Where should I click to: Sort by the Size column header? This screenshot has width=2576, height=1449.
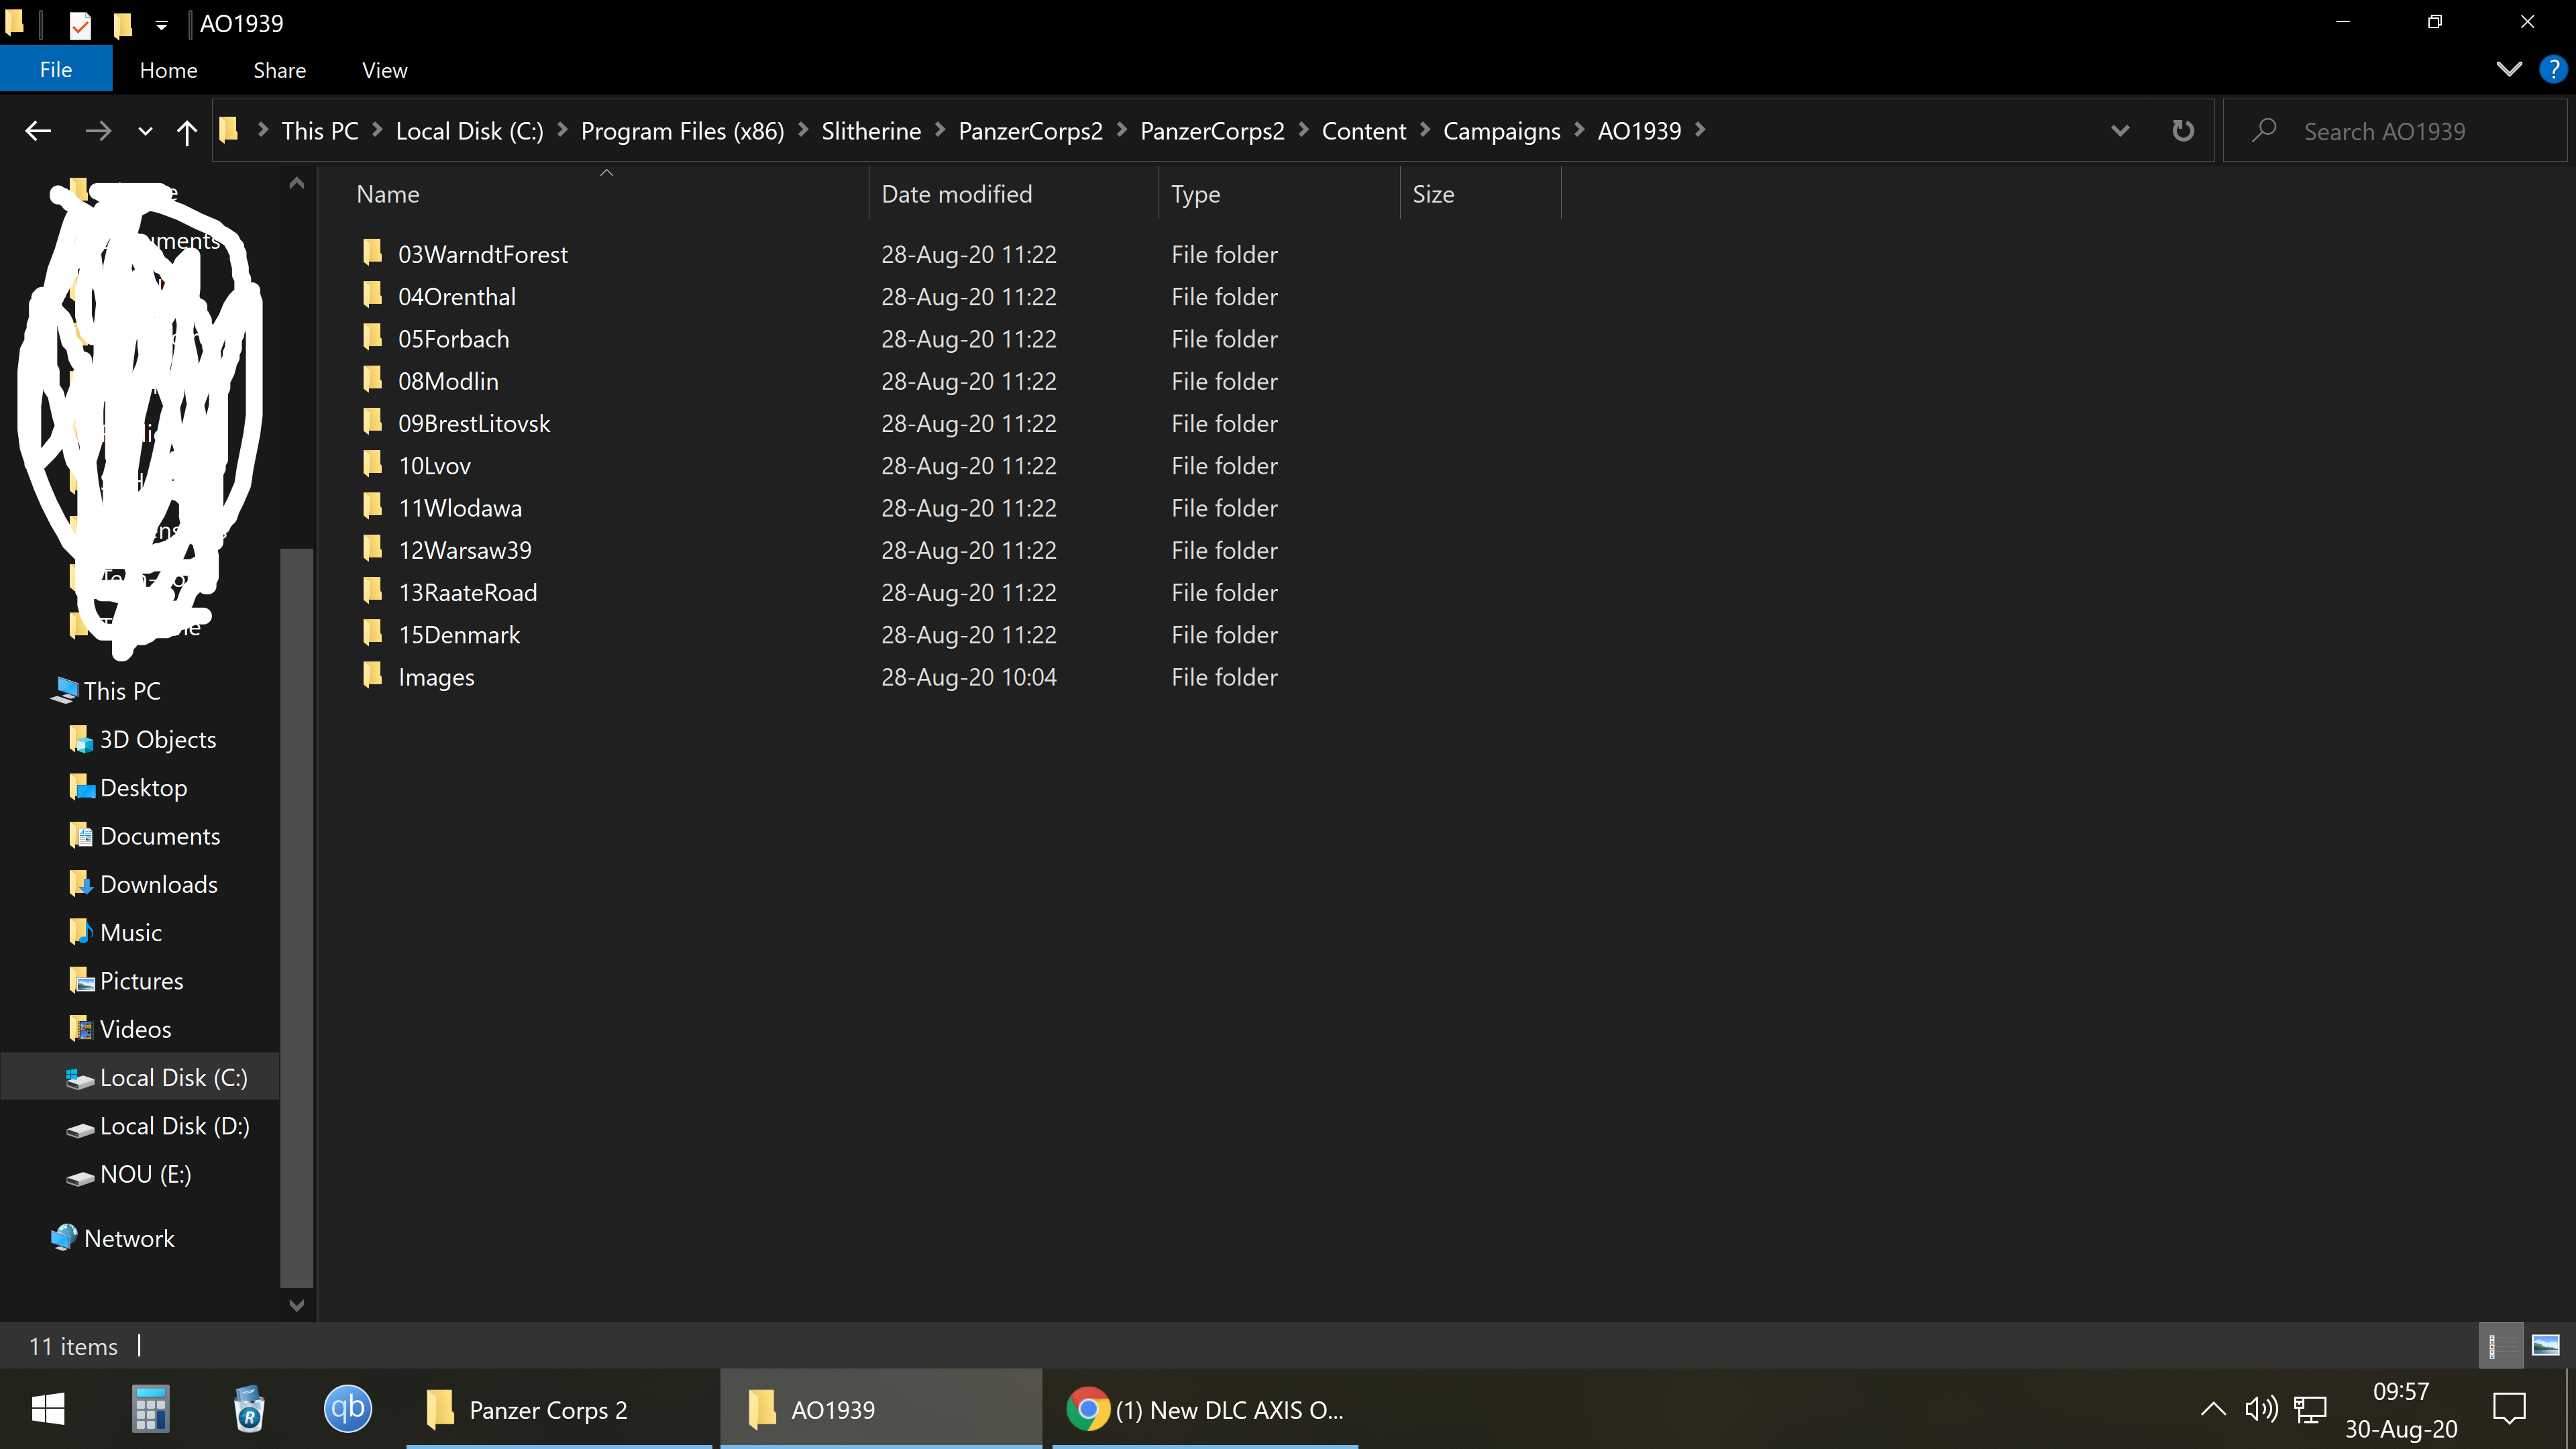(1480, 194)
